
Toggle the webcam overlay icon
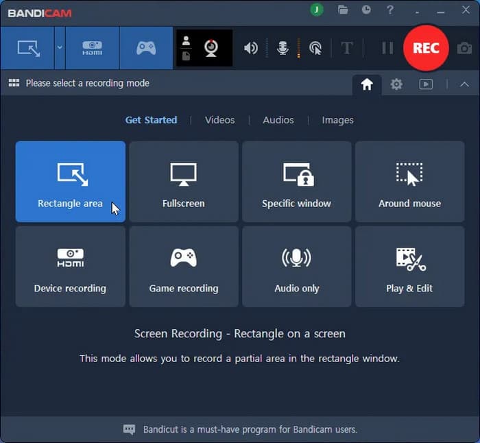point(211,48)
